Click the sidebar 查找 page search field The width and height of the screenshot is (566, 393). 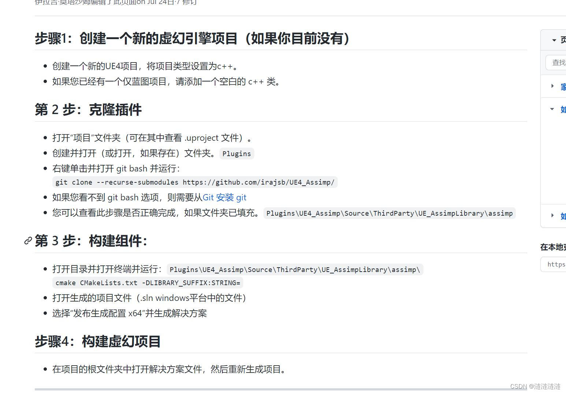556,63
